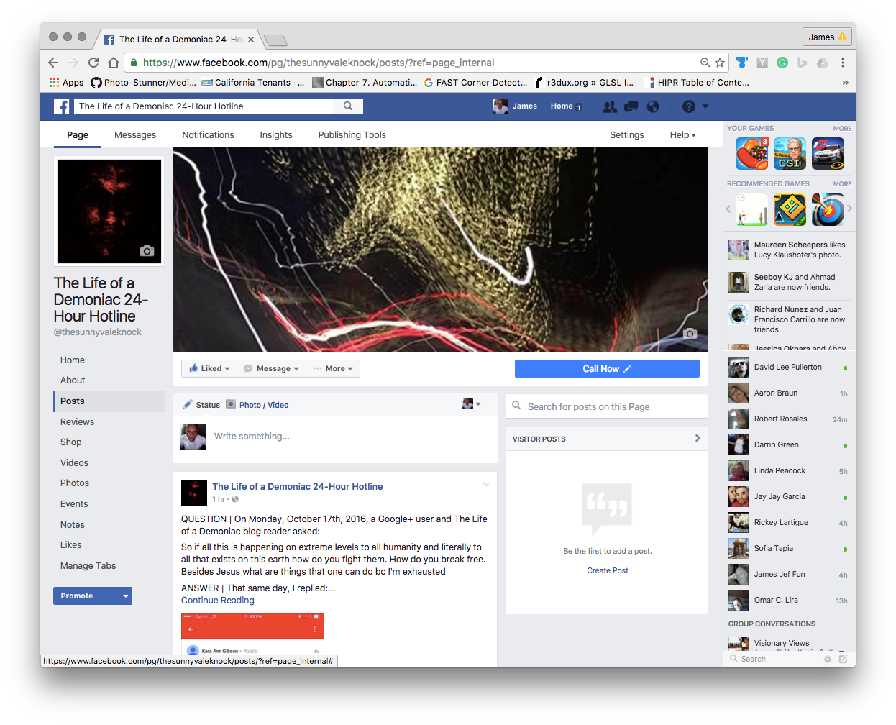Click Photo / Video composer option
896x725 pixels.
pos(257,405)
